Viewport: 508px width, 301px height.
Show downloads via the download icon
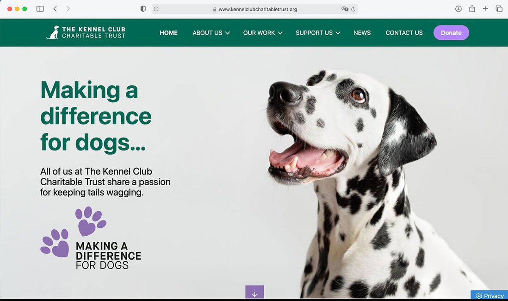(458, 9)
